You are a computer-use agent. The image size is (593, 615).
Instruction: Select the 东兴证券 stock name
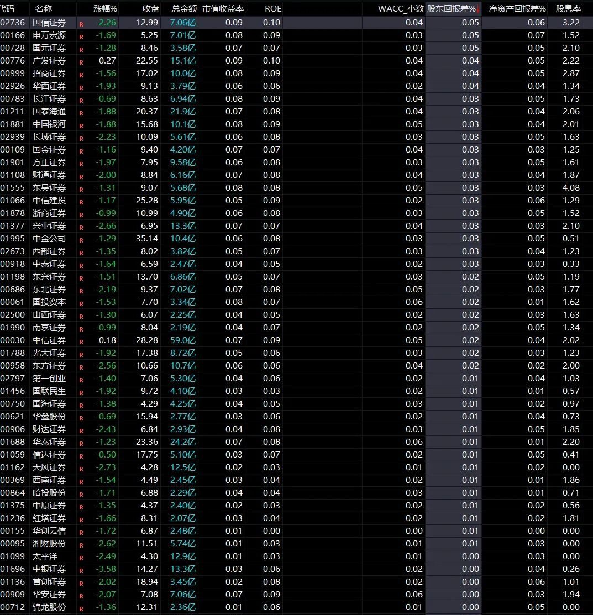[x=49, y=276]
